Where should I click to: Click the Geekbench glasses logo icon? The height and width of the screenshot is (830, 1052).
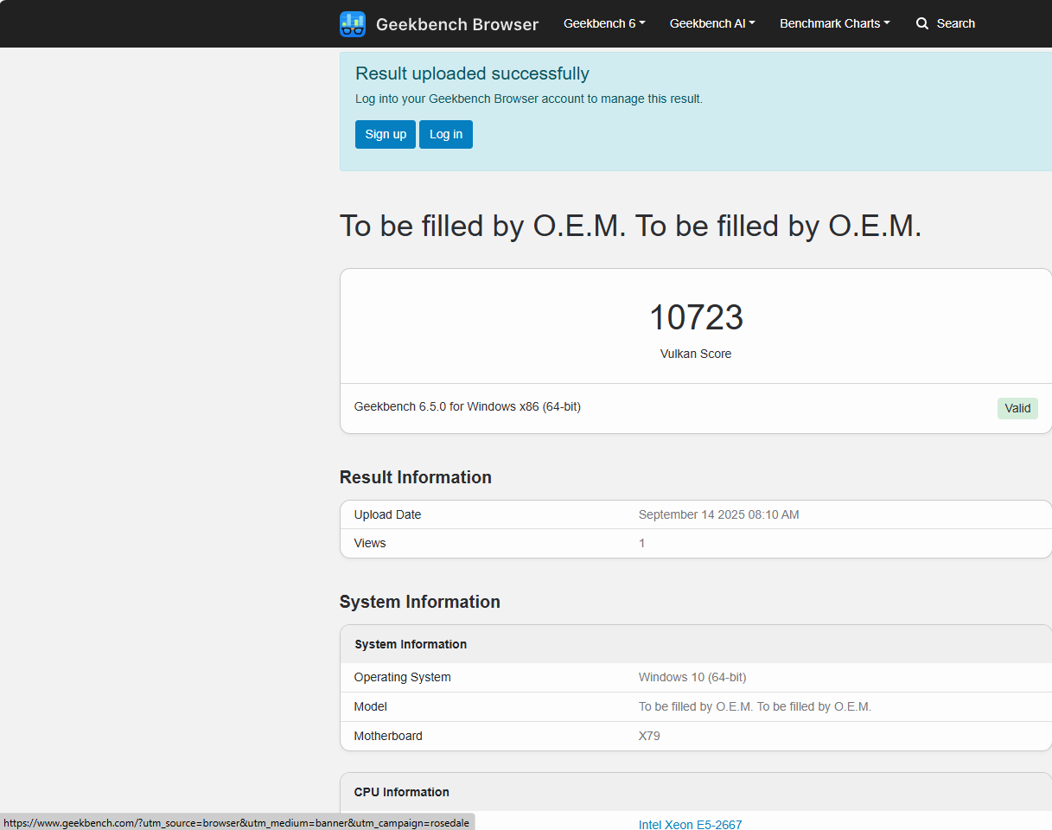click(353, 24)
